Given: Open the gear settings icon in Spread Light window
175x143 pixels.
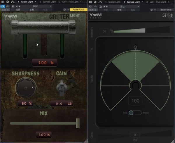Looking at the screenshot, I should [x=151, y=10].
